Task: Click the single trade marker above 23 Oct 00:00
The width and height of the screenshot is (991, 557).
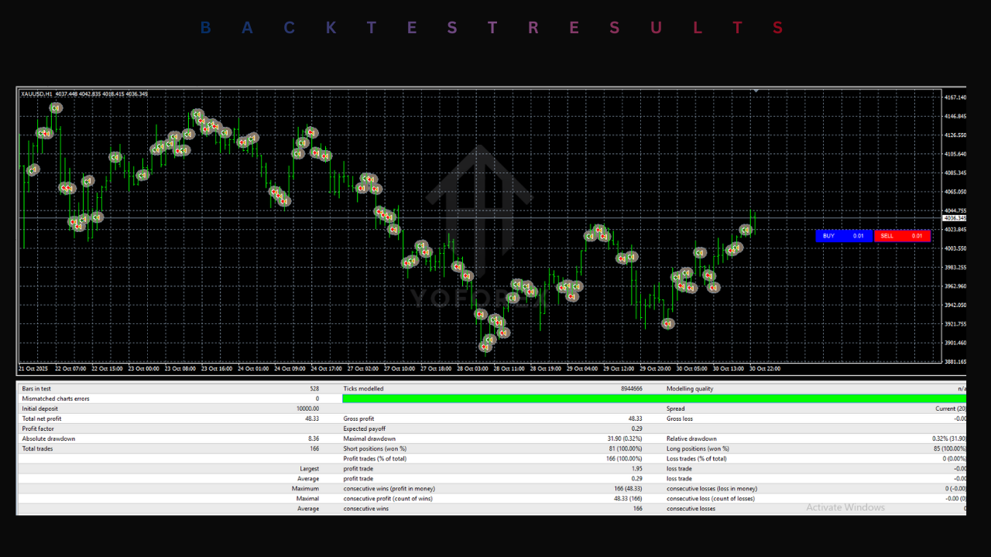Action: (x=142, y=175)
